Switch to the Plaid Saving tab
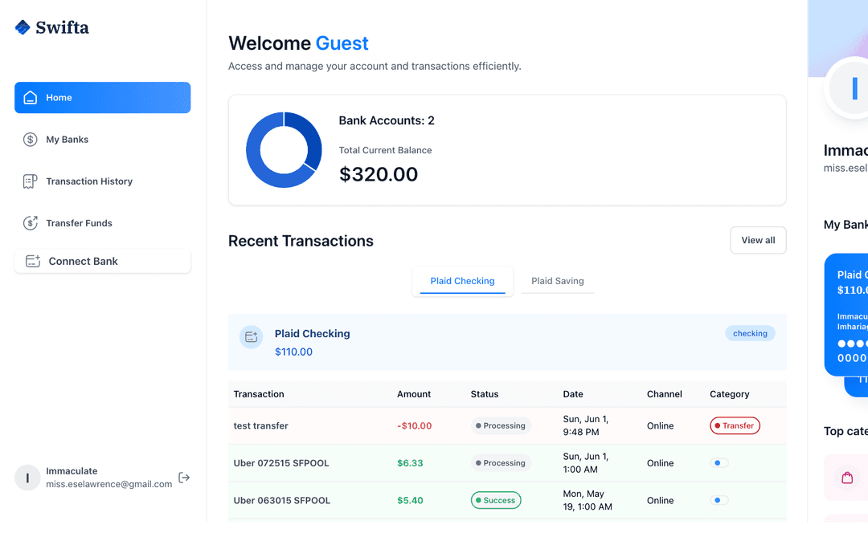The height and width of the screenshot is (541, 868). (x=557, y=281)
